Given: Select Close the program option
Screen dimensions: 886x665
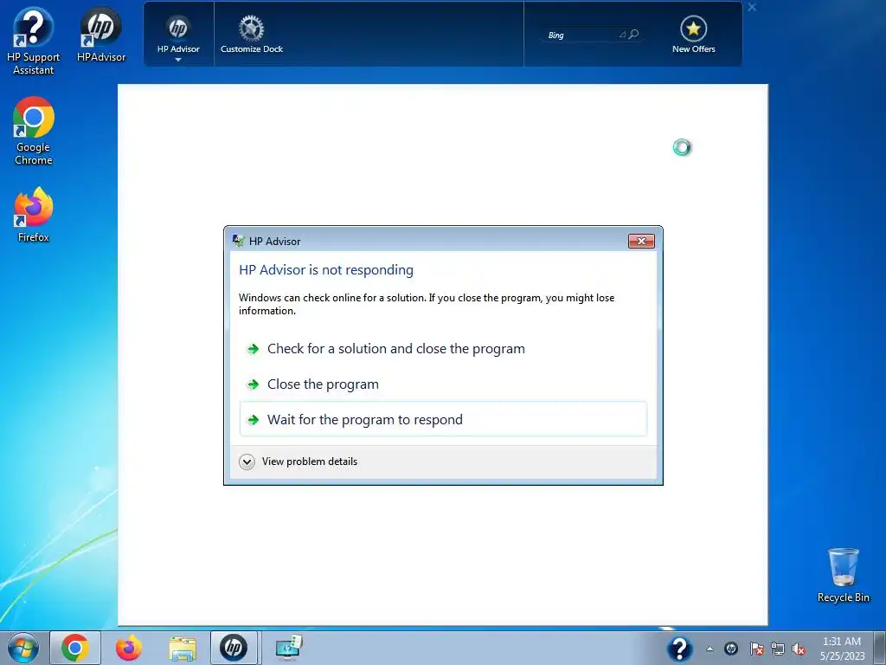Looking at the screenshot, I should point(443,384).
